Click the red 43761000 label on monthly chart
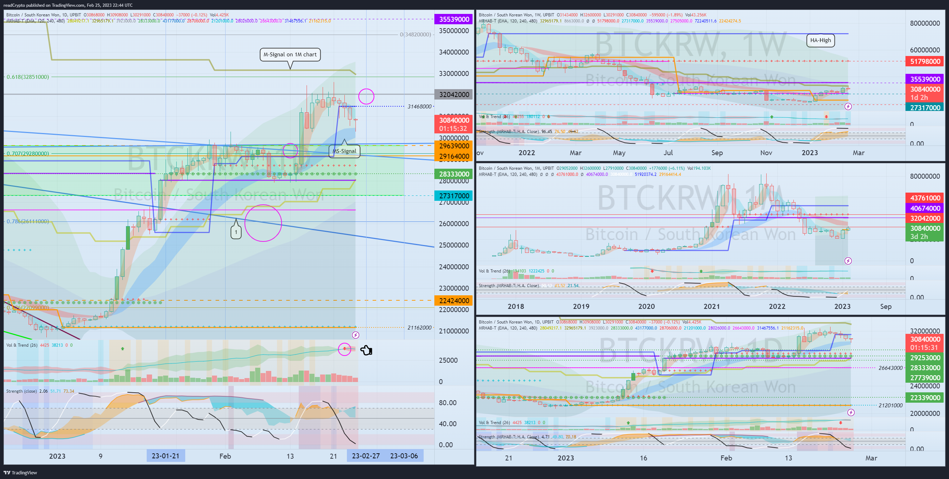Screen dimensions: 949x479 tap(925, 198)
